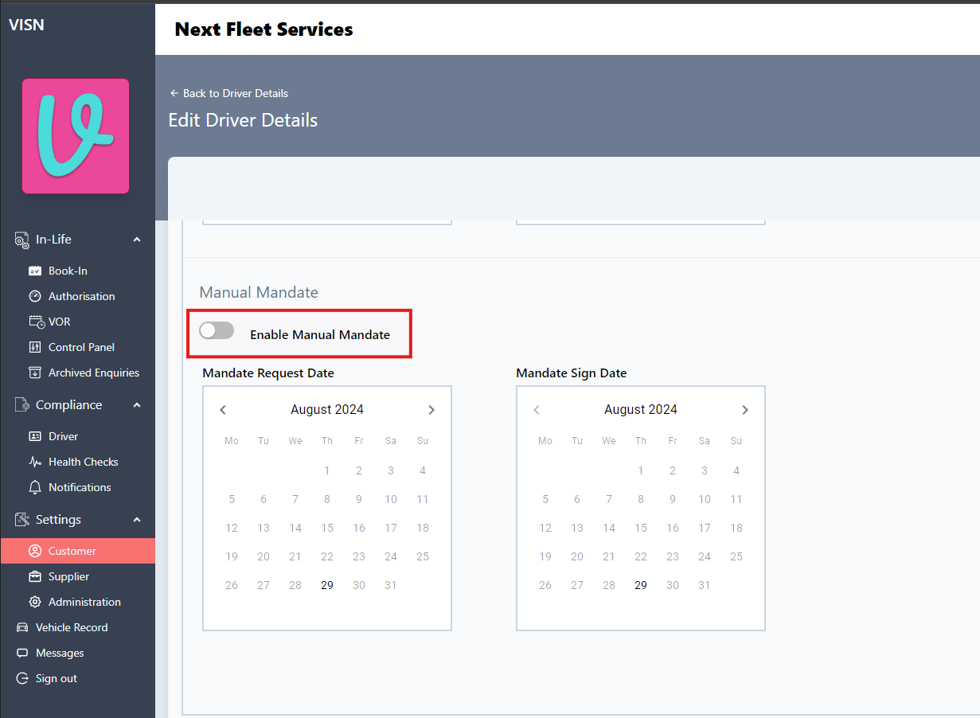Select 29 in Mandate Sign Date calendar
The width and height of the screenshot is (980, 718).
click(x=641, y=585)
